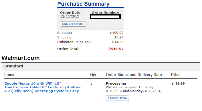The width and height of the screenshot is (202, 111).
Task: Click the Order Total amount $546.51
Action: point(116,49)
